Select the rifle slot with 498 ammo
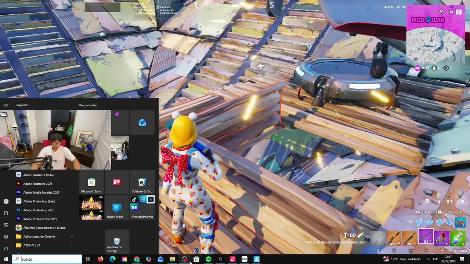Image resolution: width=470 pixels, height=264 pixels. pyautogui.click(x=394, y=239)
